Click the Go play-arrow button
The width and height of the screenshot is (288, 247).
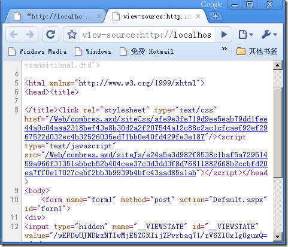(224, 35)
